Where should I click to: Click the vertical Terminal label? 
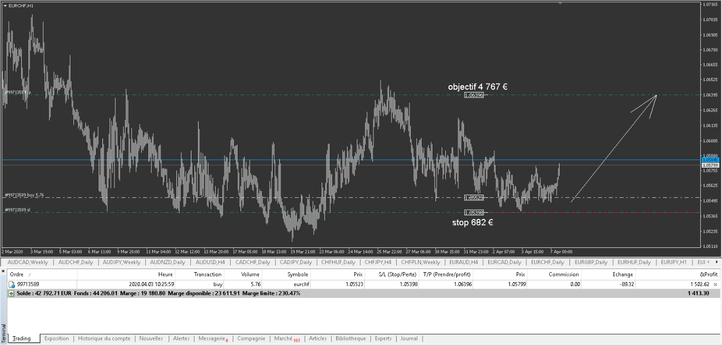point(4,333)
